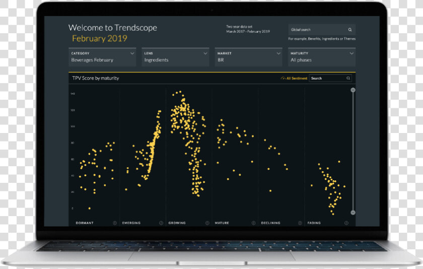The height and width of the screenshot is (269, 423).
Task: Click the search example hint text
Action: coord(322,39)
